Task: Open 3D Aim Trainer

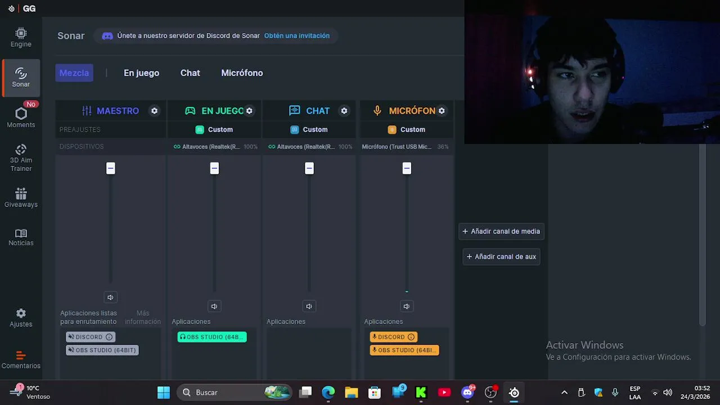Action: point(21,157)
